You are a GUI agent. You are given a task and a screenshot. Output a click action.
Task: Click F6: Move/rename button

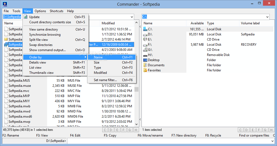pos(150,135)
